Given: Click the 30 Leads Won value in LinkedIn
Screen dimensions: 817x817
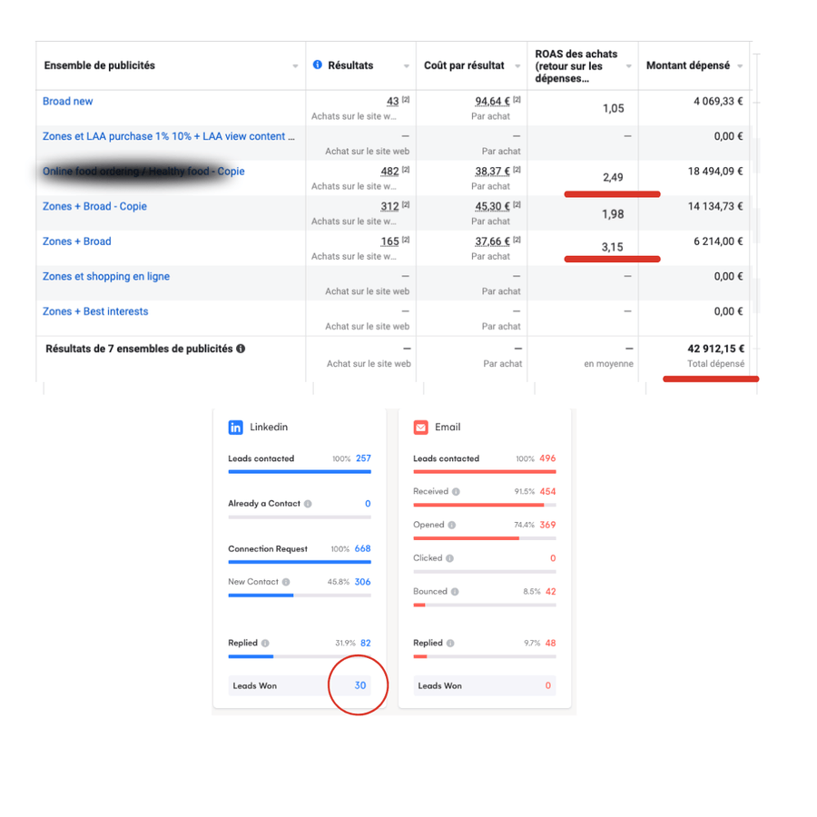Looking at the screenshot, I should [360, 685].
